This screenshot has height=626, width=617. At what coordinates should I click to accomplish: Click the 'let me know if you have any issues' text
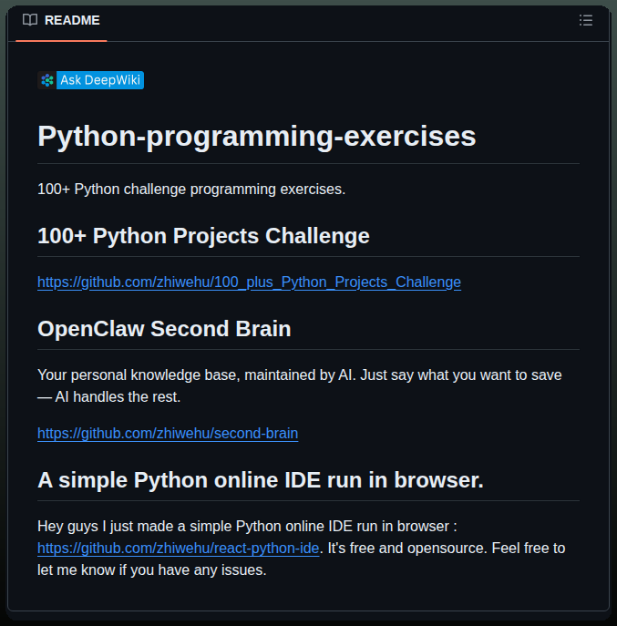tap(152, 570)
